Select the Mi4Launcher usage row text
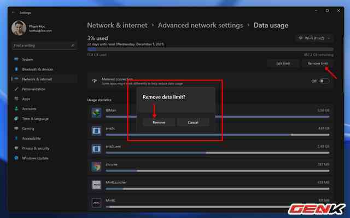The width and height of the screenshot is (350, 218). tap(116, 182)
